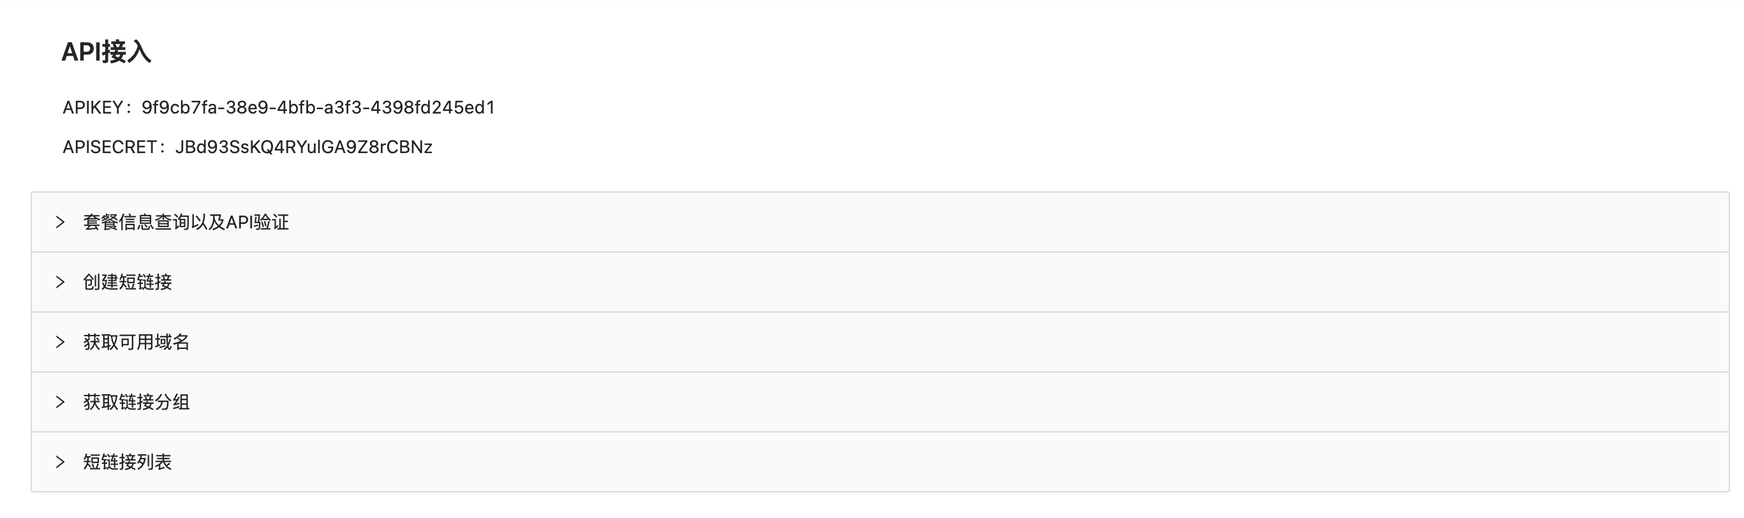The width and height of the screenshot is (1744, 518).
Task: Open the 获取可用域名 collapsible panel
Action: [880, 342]
